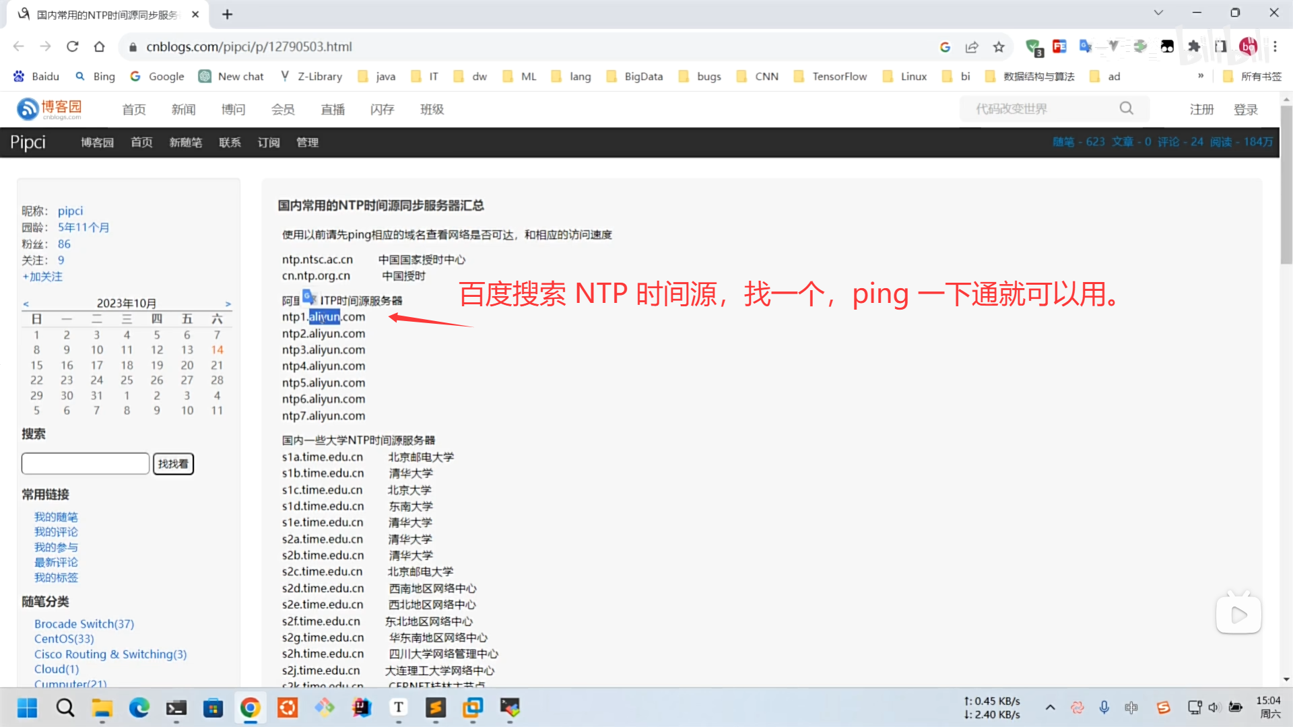Show hidden system tray icons
The image size is (1293, 727).
click(1050, 707)
